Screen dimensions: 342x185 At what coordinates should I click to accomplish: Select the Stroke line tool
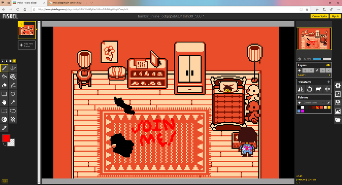click(13, 85)
